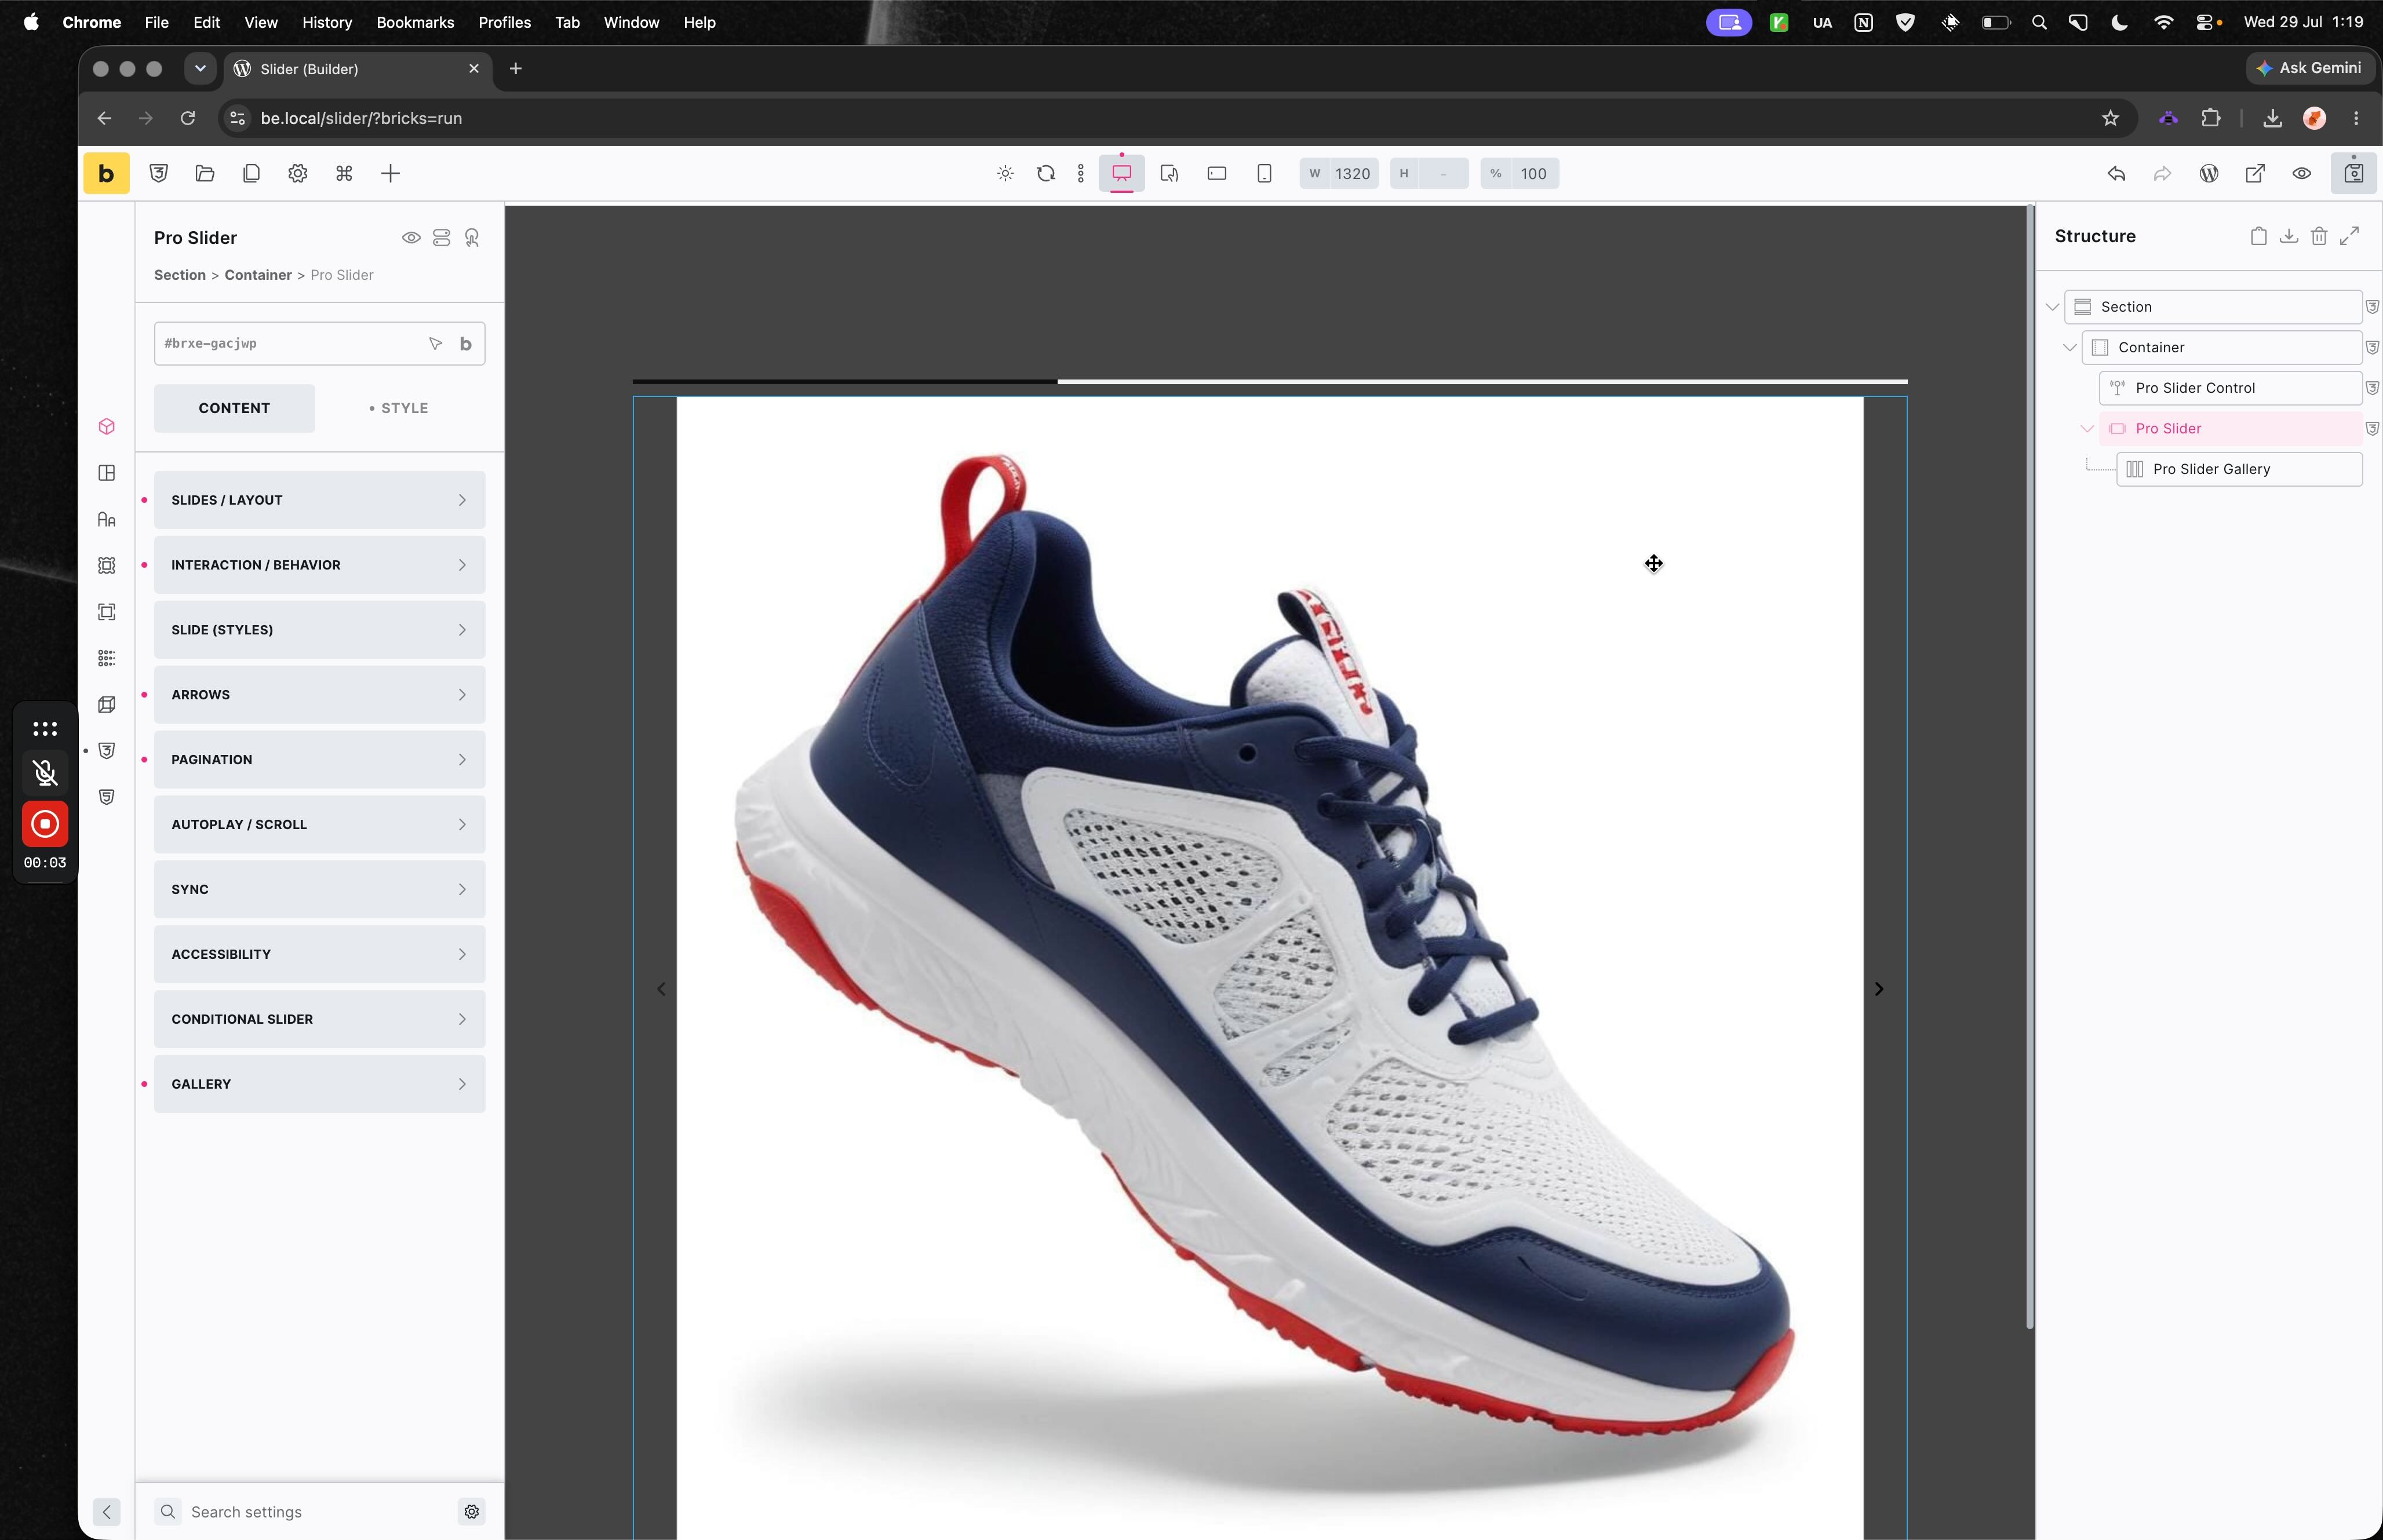Switch to the mobile portrait breakpoint icon

pyautogui.click(x=1264, y=173)
